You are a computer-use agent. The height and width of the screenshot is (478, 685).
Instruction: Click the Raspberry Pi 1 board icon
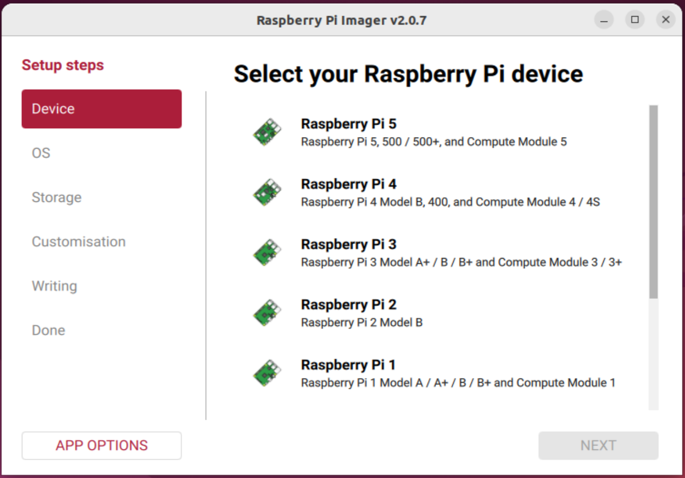(267, 373)
